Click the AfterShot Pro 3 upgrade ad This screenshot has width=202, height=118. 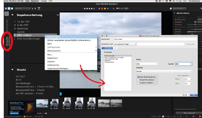21,108
